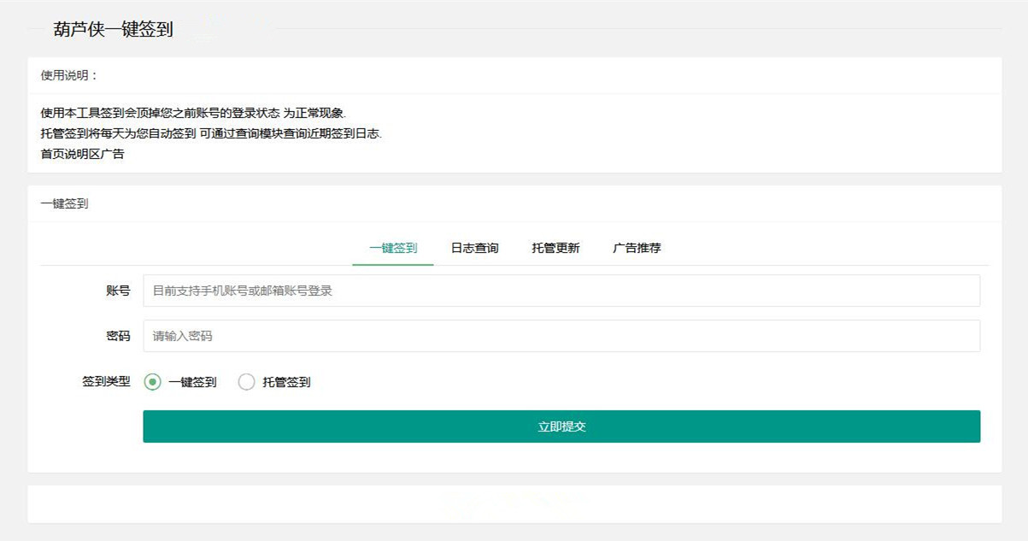Click the 密码 field label
This screenshot has height=541, width=1028.
pyautogui.click(x=118, y=336)
